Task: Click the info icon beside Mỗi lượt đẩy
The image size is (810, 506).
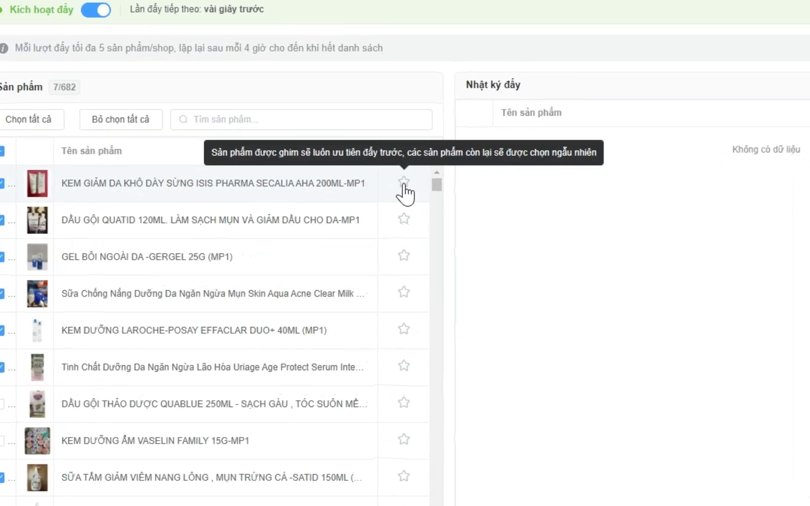Action: tap(3, 48)
